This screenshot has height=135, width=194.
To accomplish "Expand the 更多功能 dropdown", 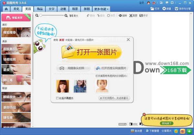I will point(101,9).
